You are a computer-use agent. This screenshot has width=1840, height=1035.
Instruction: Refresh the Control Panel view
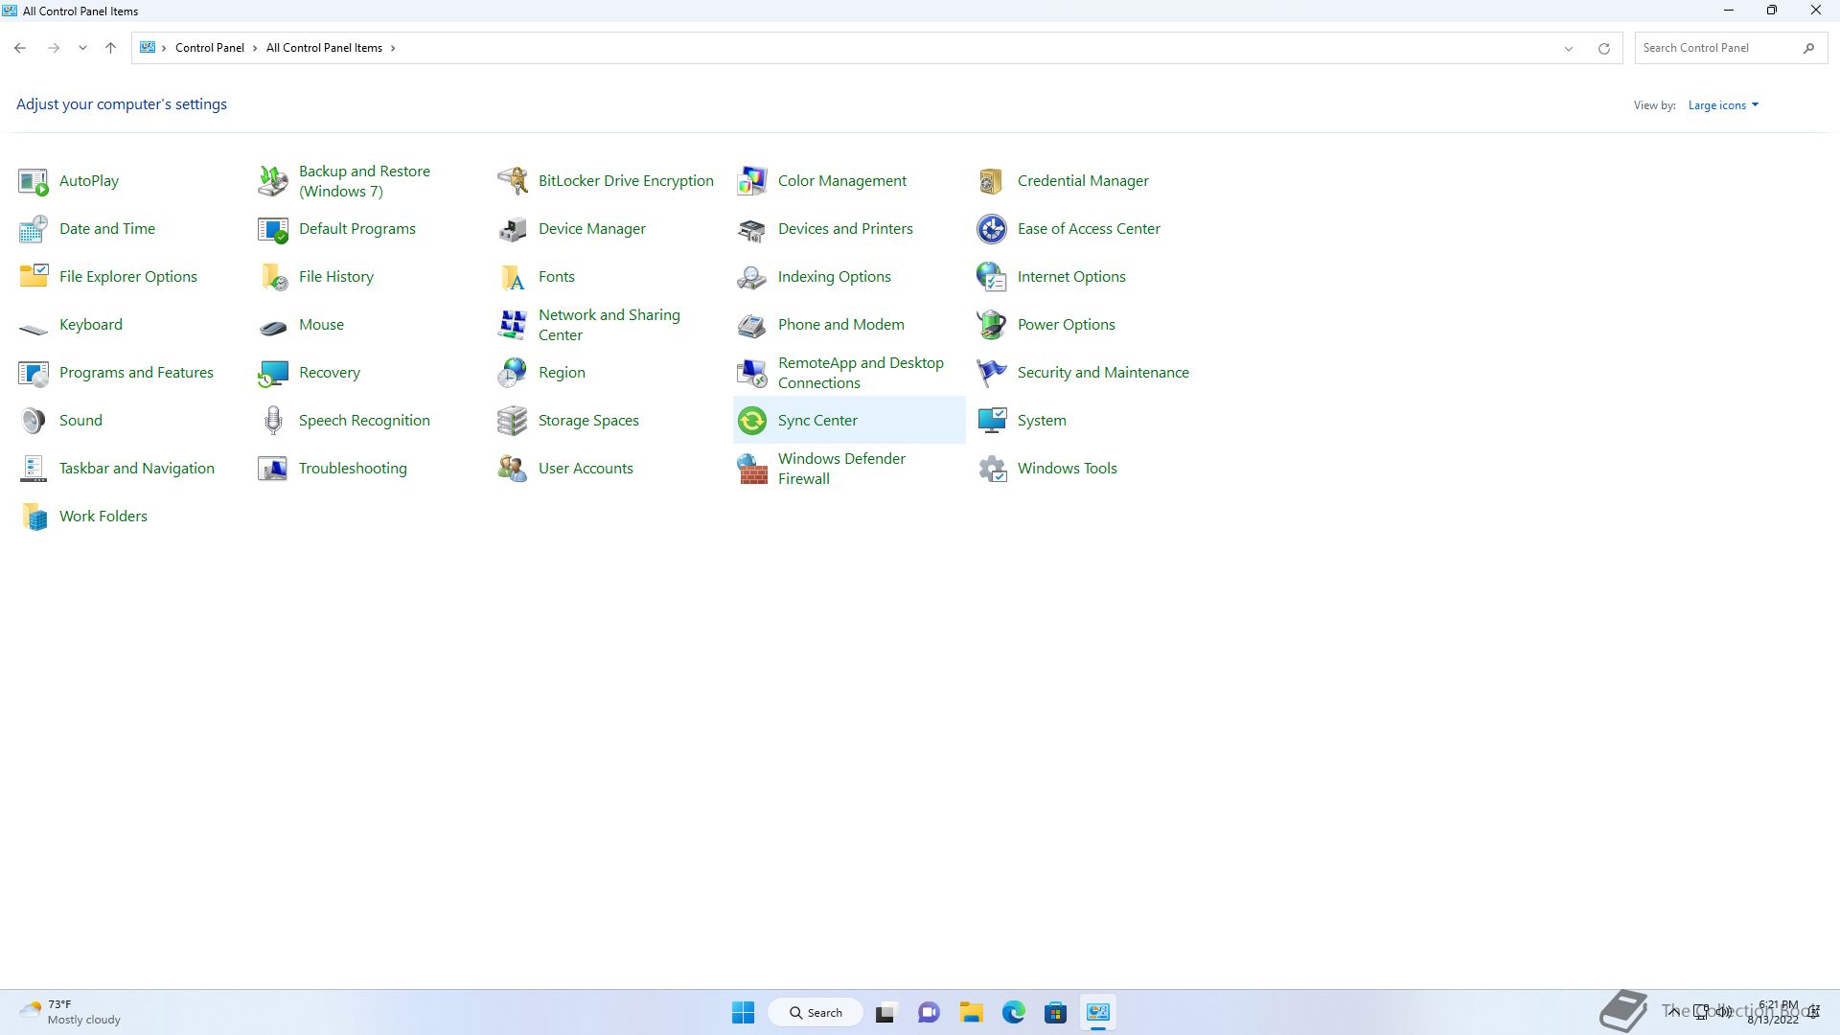coord(1603,48)
